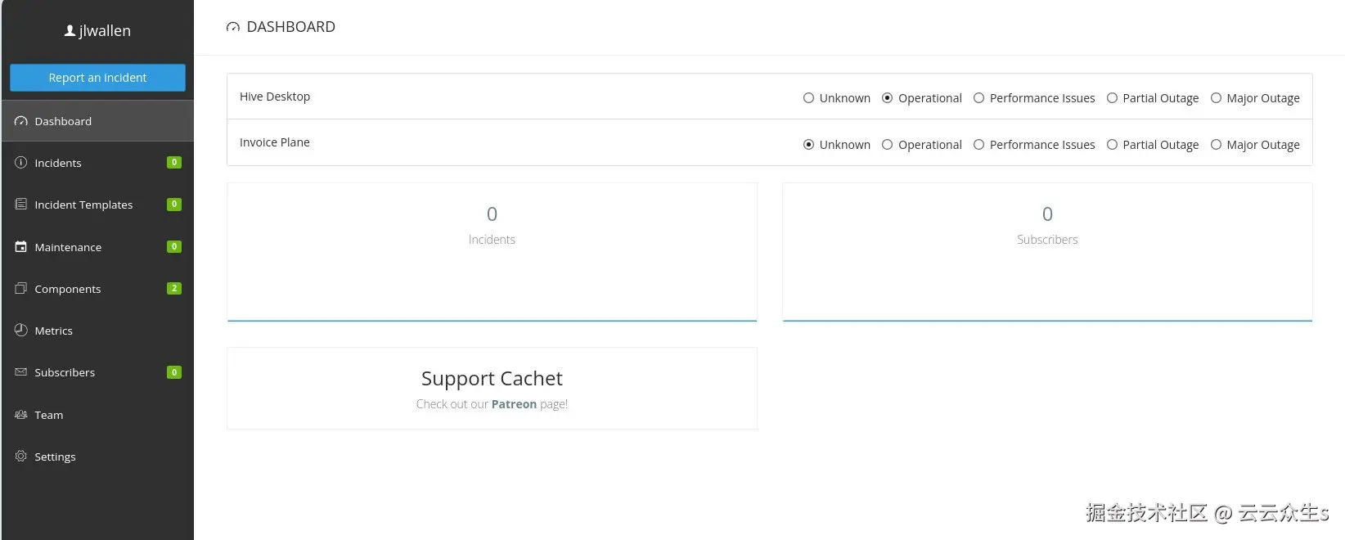Click the Dashboard gauge icon in sidebar
The height and width of the screenshot is (540, 1345).
pos(21,121)
